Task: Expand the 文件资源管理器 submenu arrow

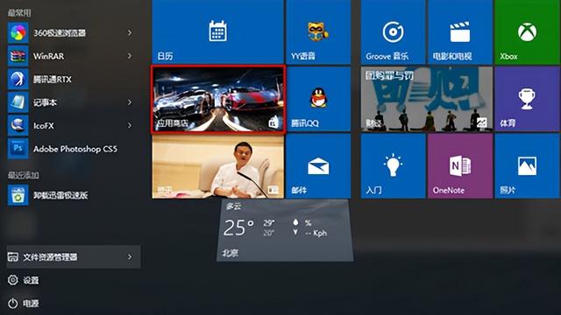Action: click(130, 257)
